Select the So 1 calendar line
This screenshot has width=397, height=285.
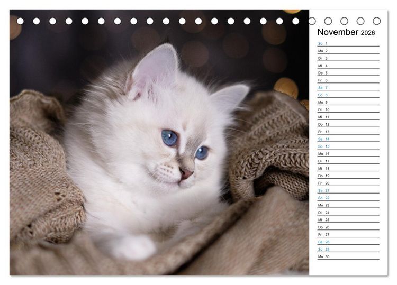coord(348,43)
